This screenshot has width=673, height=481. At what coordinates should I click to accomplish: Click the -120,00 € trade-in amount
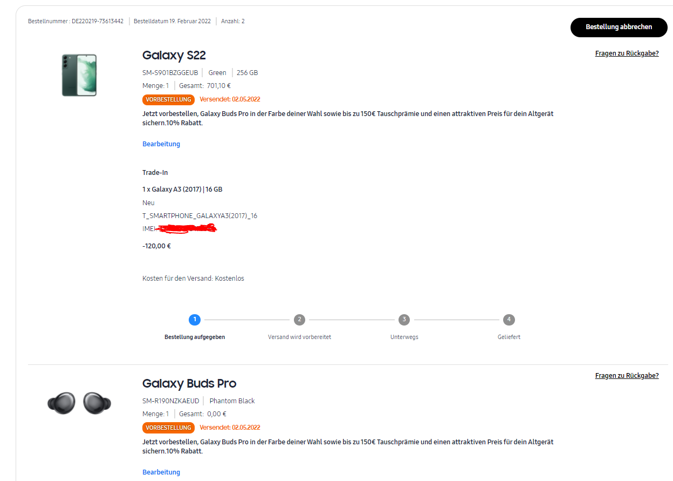point(156,246)
